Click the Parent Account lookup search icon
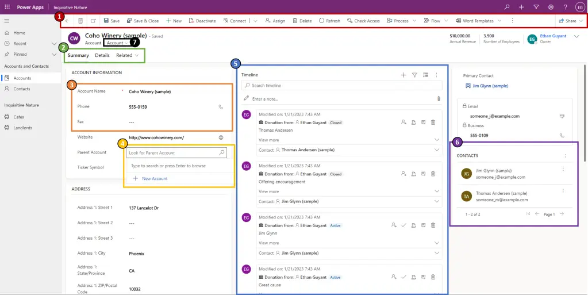This screenshot has width=588, height=295. [x=222, y=152]
